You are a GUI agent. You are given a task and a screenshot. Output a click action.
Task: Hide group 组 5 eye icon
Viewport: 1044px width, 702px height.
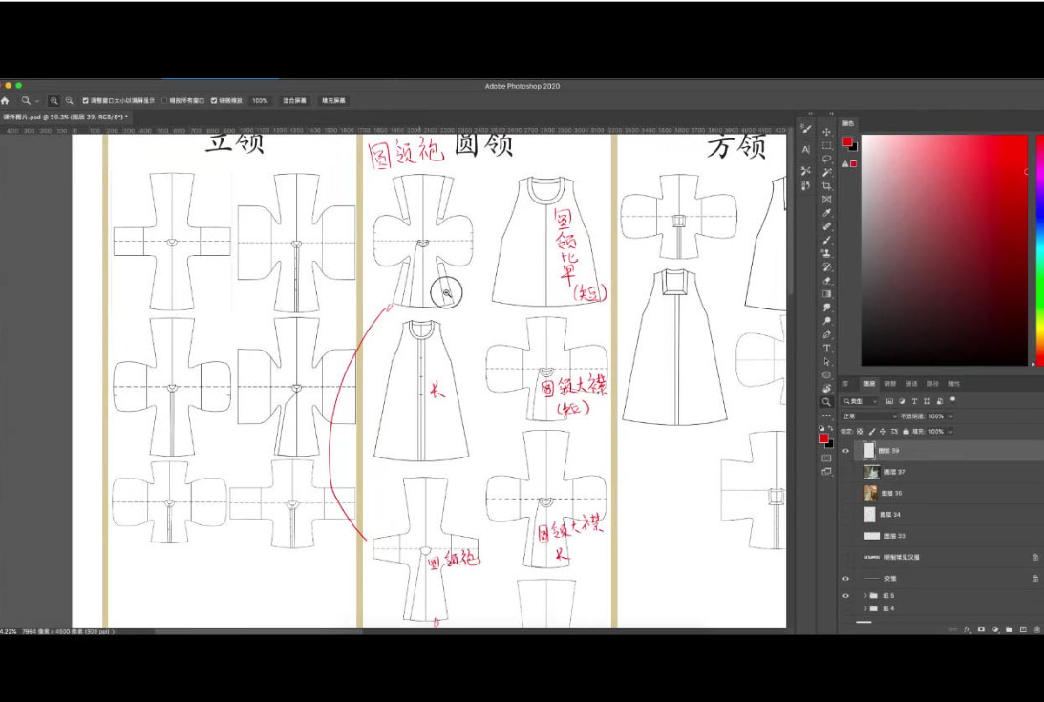pos(845,595)
